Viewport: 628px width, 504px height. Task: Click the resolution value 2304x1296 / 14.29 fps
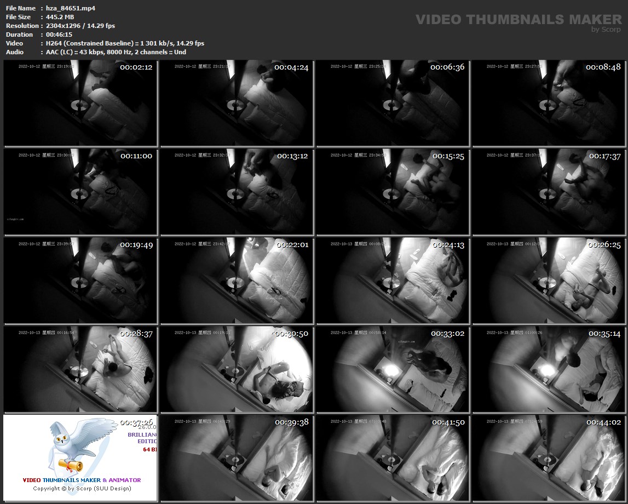tap(80, 26)
